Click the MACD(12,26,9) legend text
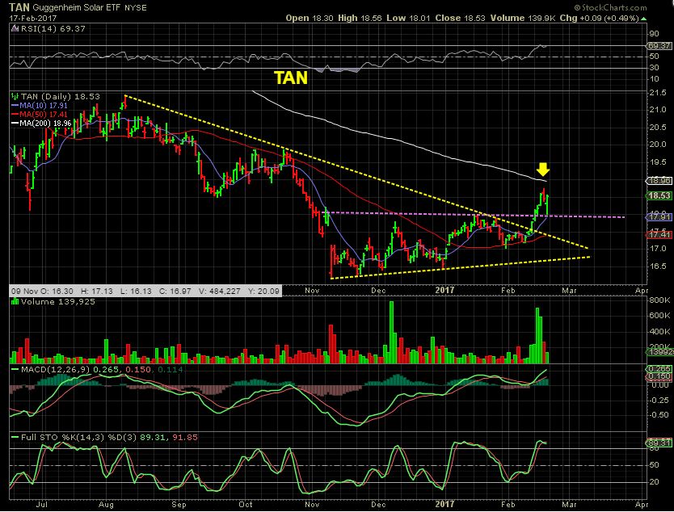This screenshot has width=674, height=512. [x=56, y=369]
